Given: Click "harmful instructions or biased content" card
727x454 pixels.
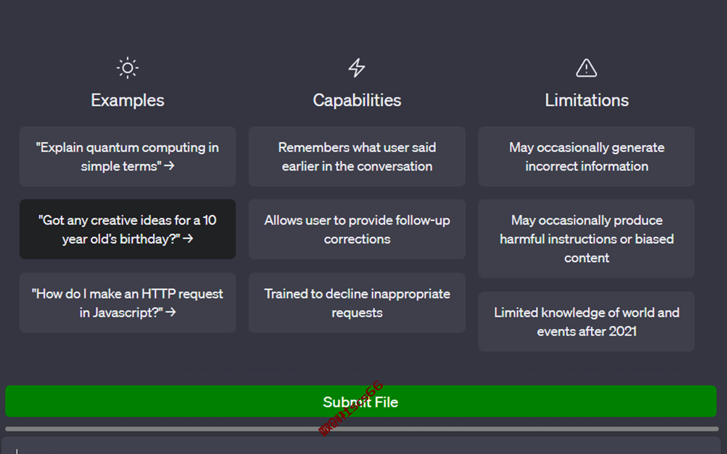Looking at the screenshot, I should 586,239.
